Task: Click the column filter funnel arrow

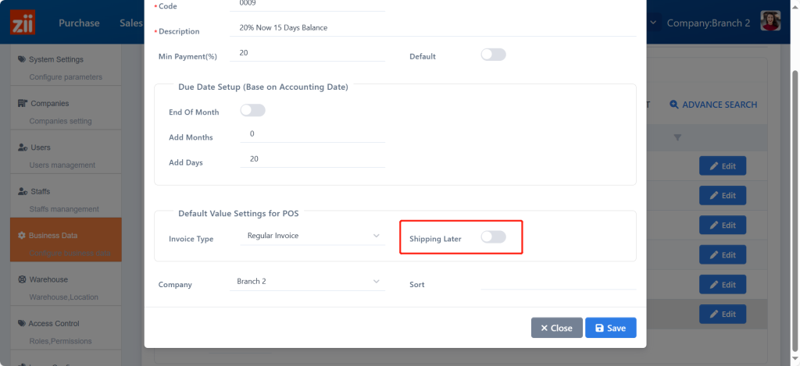Action: (x=677, y=138)
